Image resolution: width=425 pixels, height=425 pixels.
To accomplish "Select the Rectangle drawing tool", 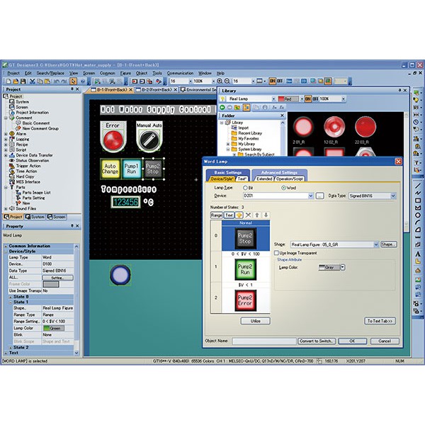I will [418, 200].
